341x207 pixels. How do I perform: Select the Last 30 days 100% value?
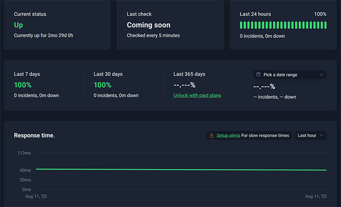coord(102,85)
